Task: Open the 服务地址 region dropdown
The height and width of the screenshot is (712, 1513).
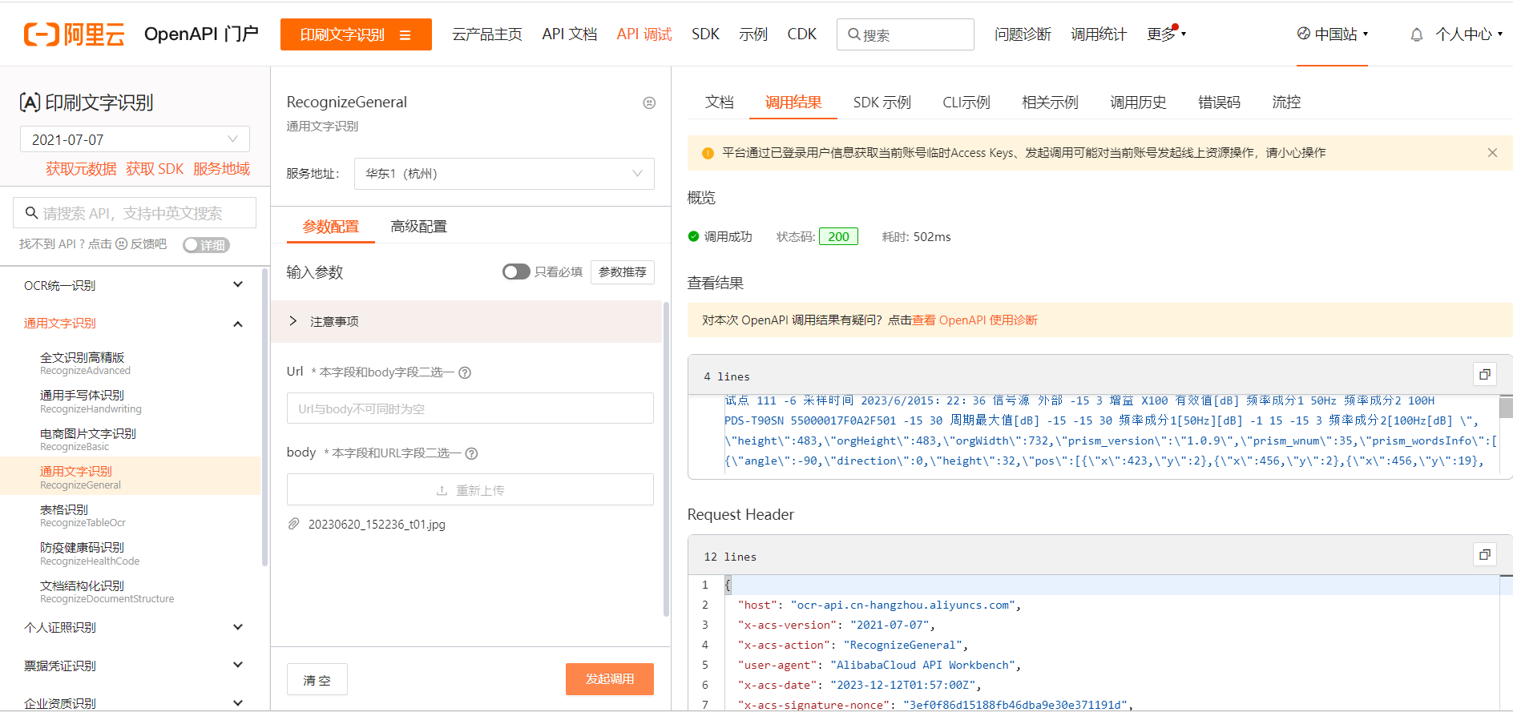Action: click(x=504, y=174)
